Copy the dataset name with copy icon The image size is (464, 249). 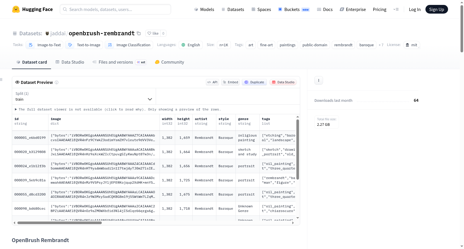point(139,33)
